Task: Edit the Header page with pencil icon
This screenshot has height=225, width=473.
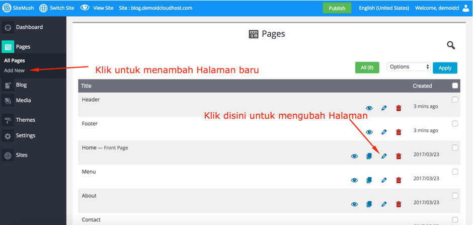Action: (384, 108)
